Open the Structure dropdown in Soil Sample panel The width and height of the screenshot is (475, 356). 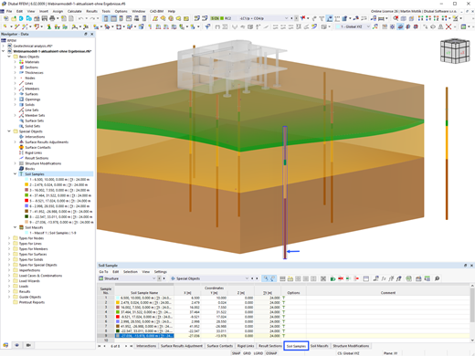pyautogui.click(x=153, y=278)
